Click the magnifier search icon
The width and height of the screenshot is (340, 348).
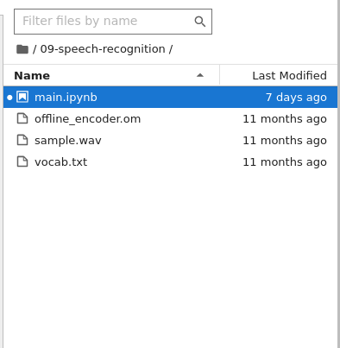point(199,22)
